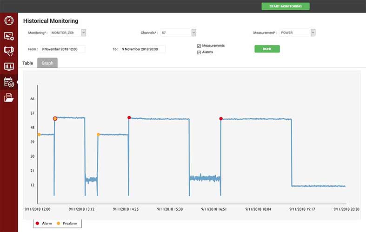This screenshot has width=366, height=232.
Task: Switch to the Table tab
Action: coord(28,63)
